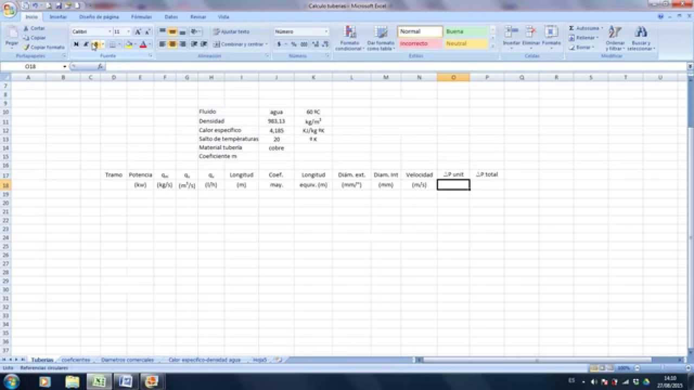Toggle Ajustar texto wrap
This screenshot has height=390, width=694.
[232, 32]
